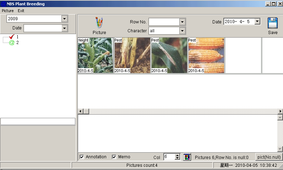Select tree item 1 with red checkmark
This screenshot has height=170, width=283.
[x=12, y=37]
